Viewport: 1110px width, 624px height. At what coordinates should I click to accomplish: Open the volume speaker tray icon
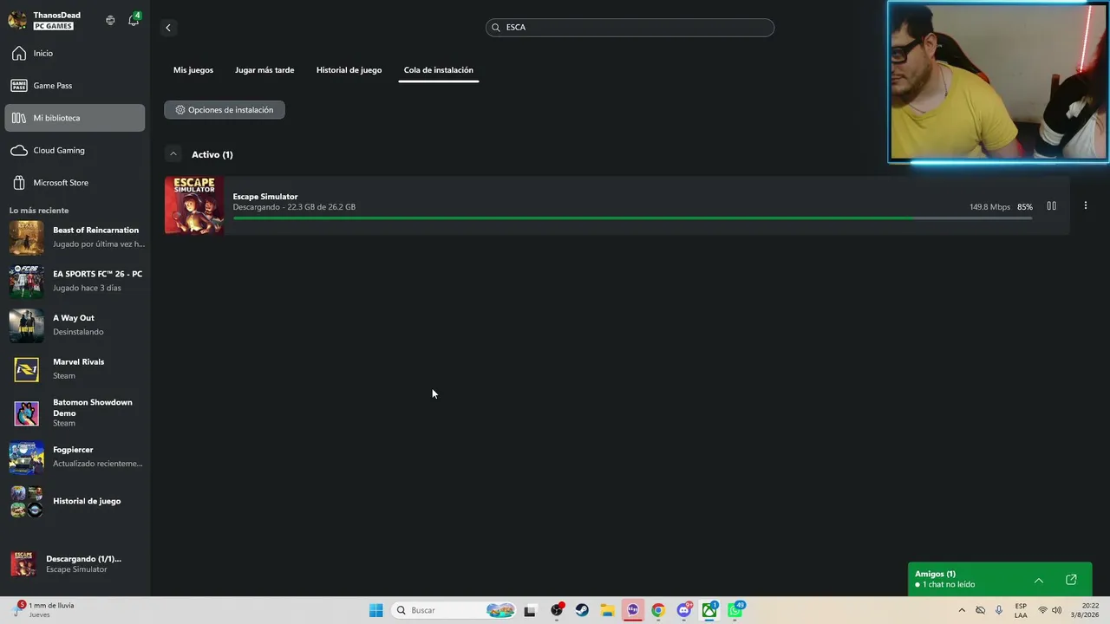[x=1056, y=610]
